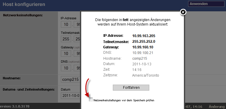Click the IP-Adresse field label in background form
226x109 pixels.
coord(68,18)
